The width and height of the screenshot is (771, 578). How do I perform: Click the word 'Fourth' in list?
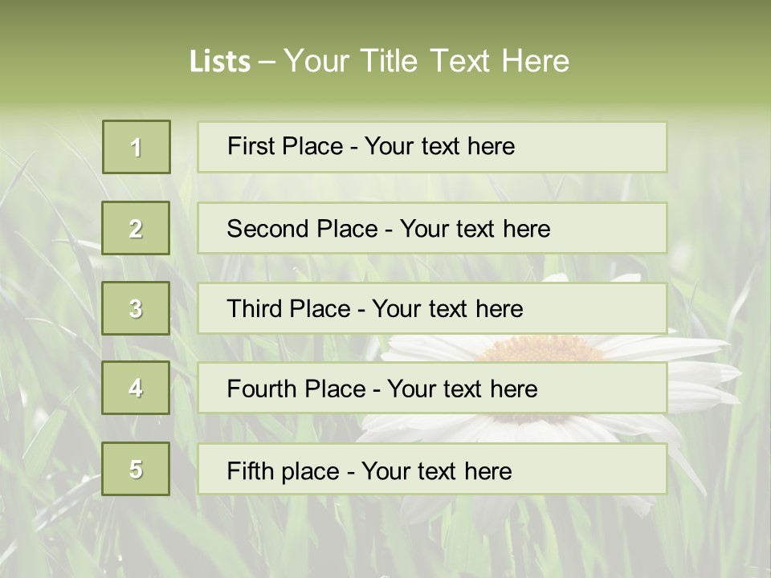click(261, 389)
